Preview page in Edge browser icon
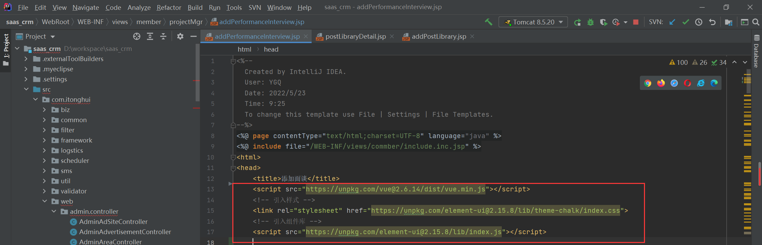Viewport: 762px width, 245px height. (x=714, y=83)
